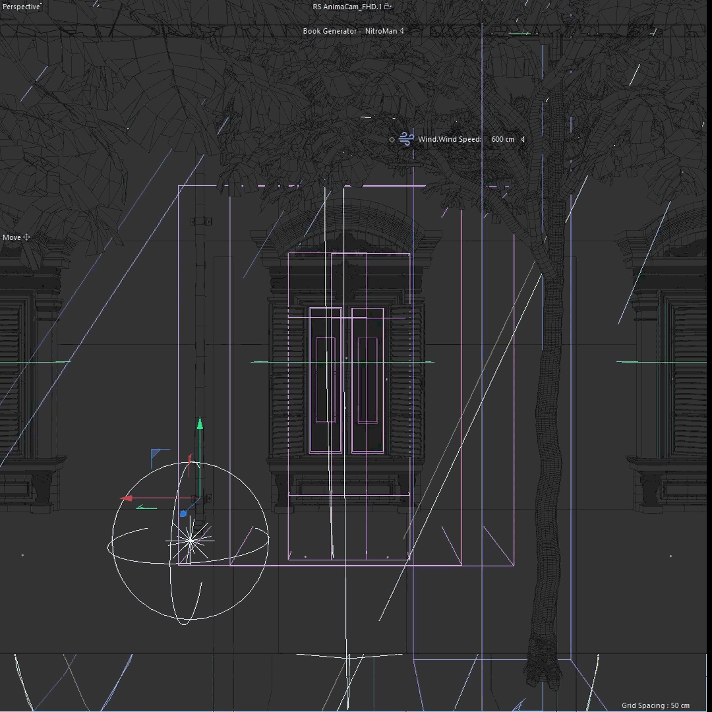Click the Move crosshair icon beside Move
The height and width of the screenshot is (712, 712).
pos(26,237)
